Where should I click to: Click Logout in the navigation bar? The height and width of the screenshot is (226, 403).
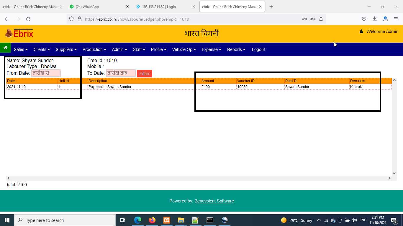coord(258,49)
